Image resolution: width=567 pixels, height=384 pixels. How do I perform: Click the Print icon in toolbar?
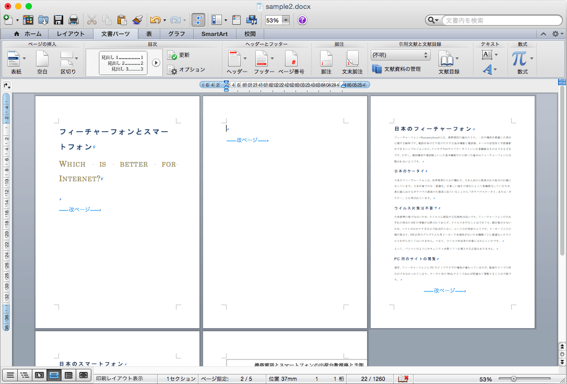[74, 20]
